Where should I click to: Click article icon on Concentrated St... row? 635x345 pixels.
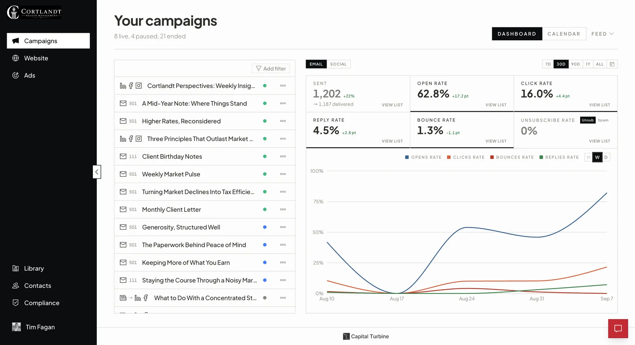pyautogui.click(x=123, y=298)
